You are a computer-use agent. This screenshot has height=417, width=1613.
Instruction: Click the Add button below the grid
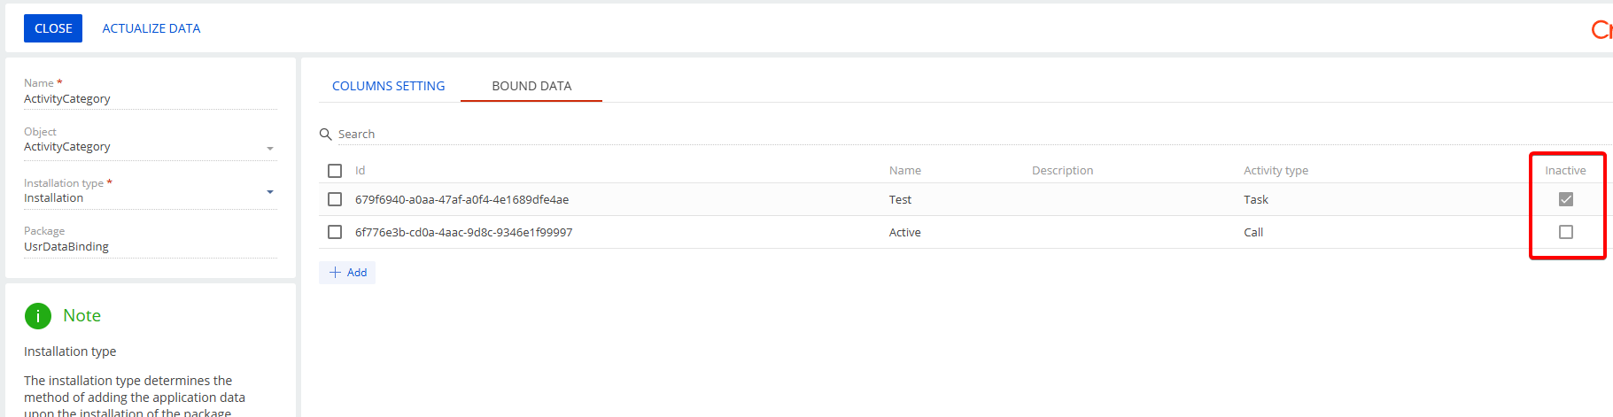[347, 273]
